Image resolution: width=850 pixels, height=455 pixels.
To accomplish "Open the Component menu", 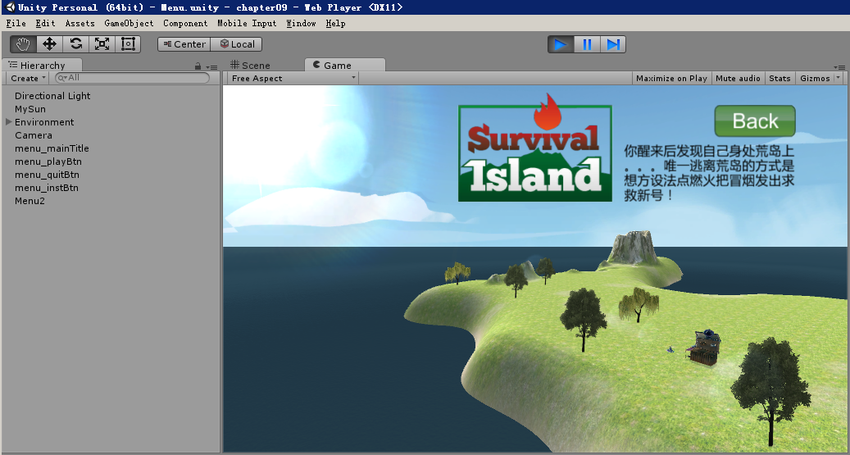I will point(185,23).
